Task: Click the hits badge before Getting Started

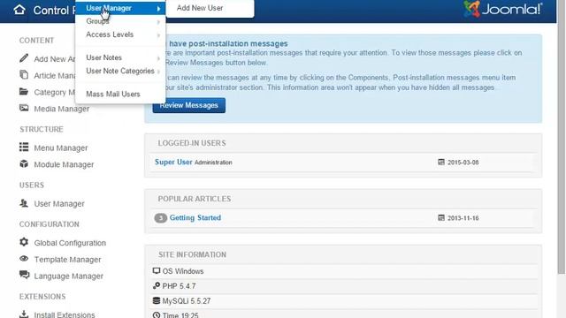Action: tap(161, 218)
